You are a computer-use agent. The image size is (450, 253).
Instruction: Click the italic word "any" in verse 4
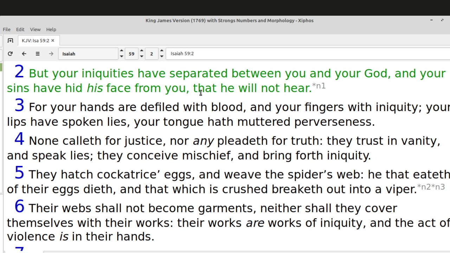click(x=203, y=141)
